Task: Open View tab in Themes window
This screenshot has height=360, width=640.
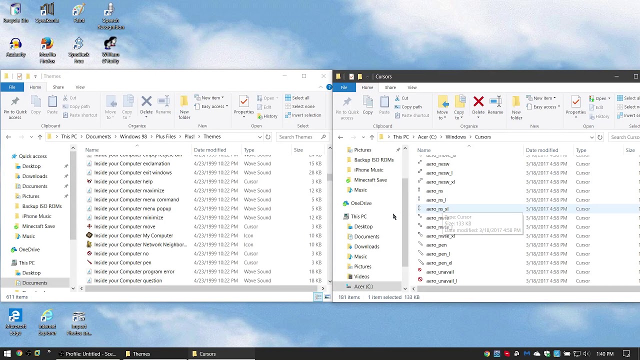Action: [80, 87]
